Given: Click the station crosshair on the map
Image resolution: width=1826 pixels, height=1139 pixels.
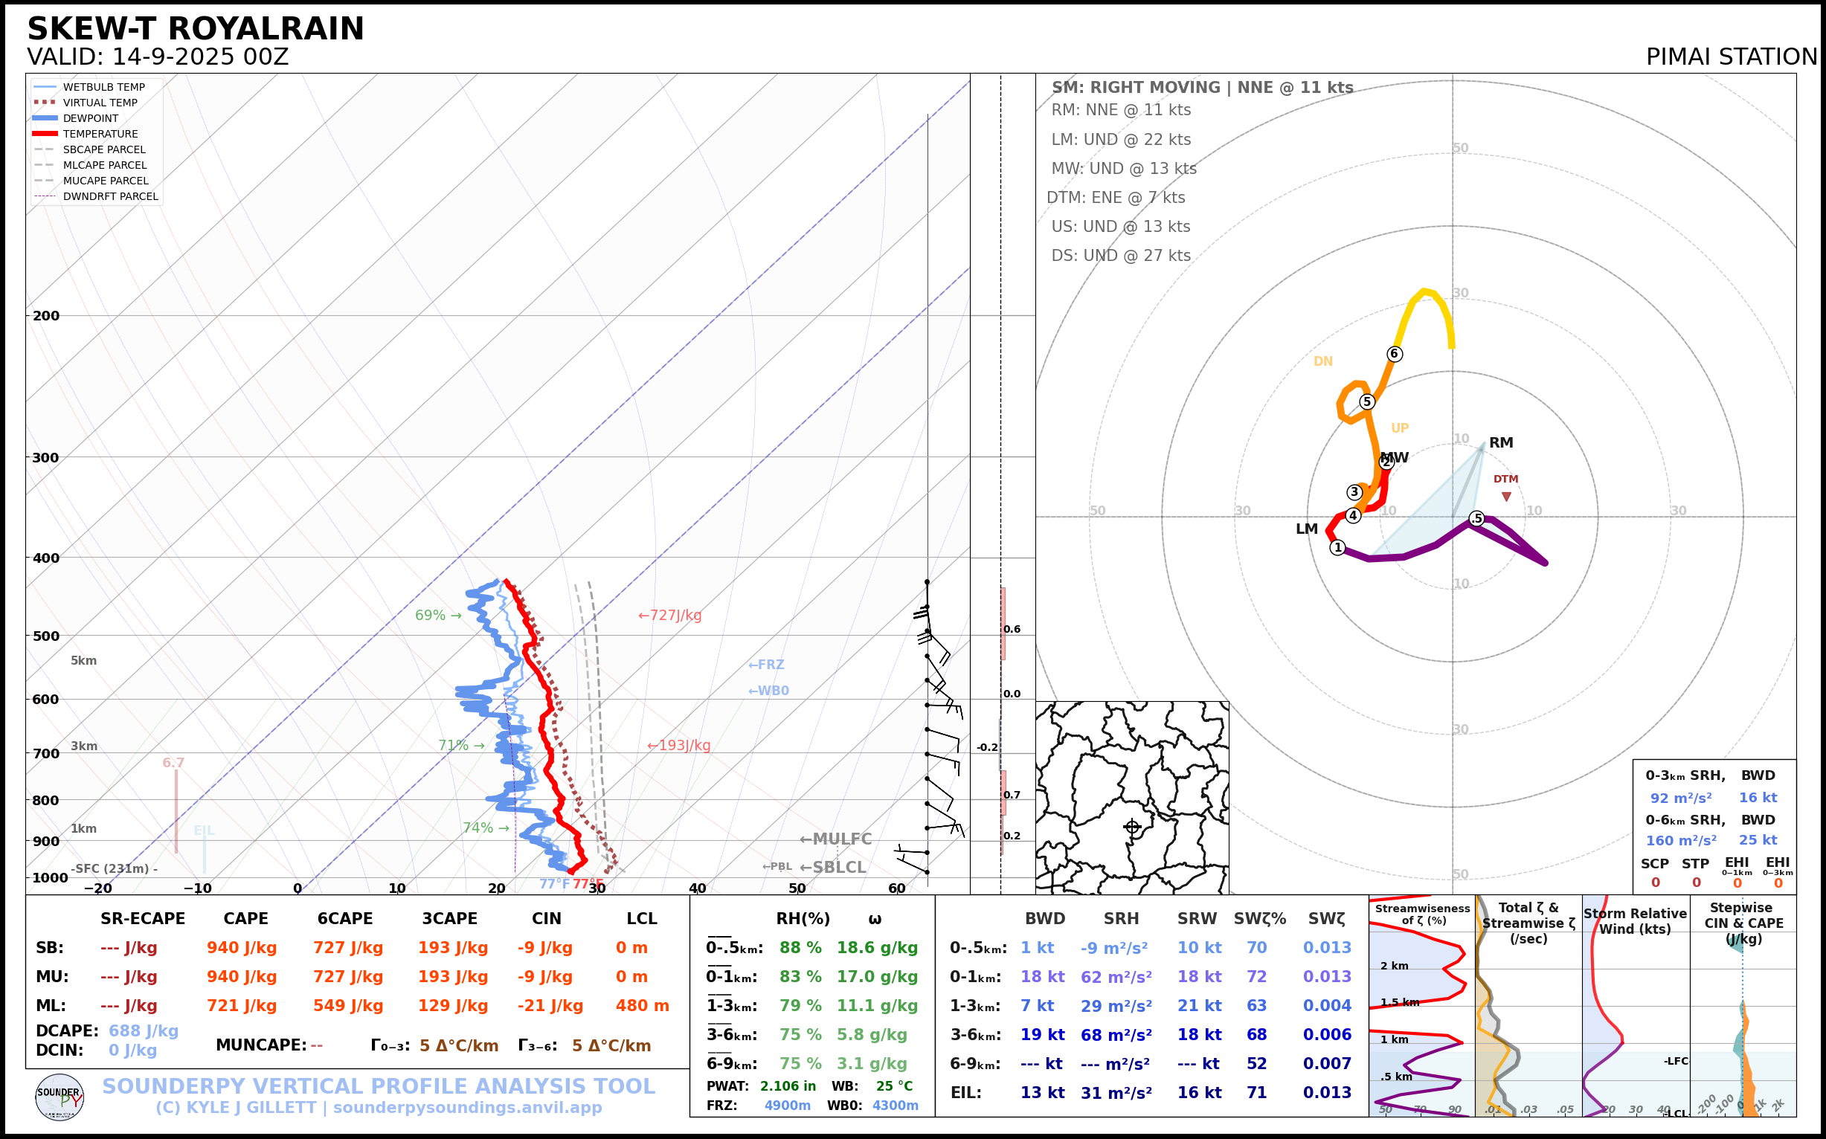Looking at the screenshot, I should pos(1132,827).
